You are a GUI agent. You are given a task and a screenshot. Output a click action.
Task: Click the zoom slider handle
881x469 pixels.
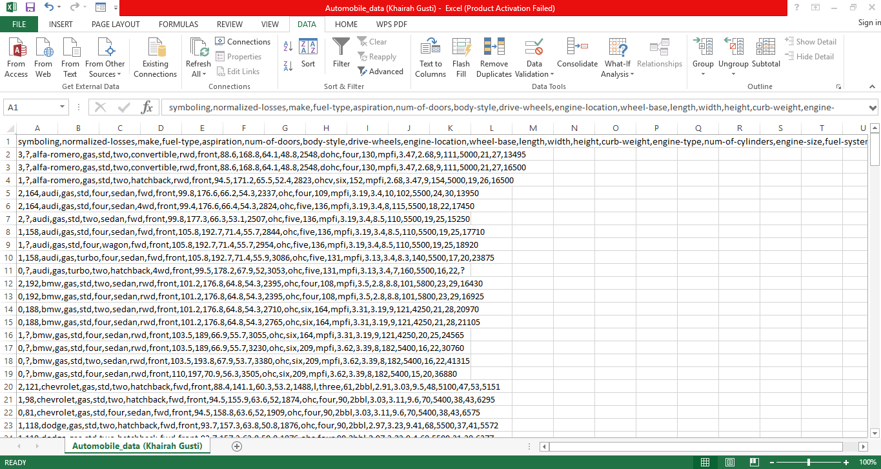click(809, 462)
